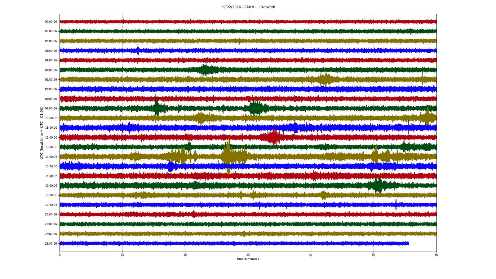Select the 00:00:06 hour label
Screen dimensions: 496x279
(x=51, y=22)
